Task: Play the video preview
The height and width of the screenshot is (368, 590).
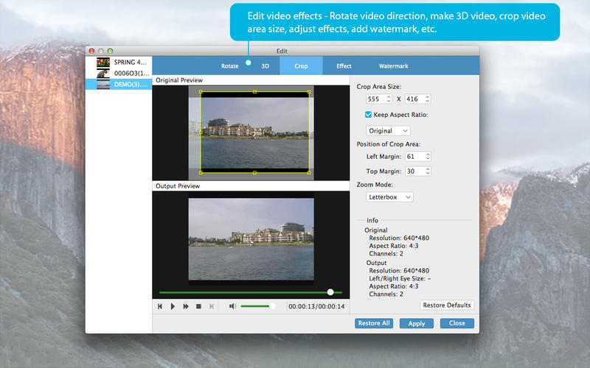Action: coord(173,306)
